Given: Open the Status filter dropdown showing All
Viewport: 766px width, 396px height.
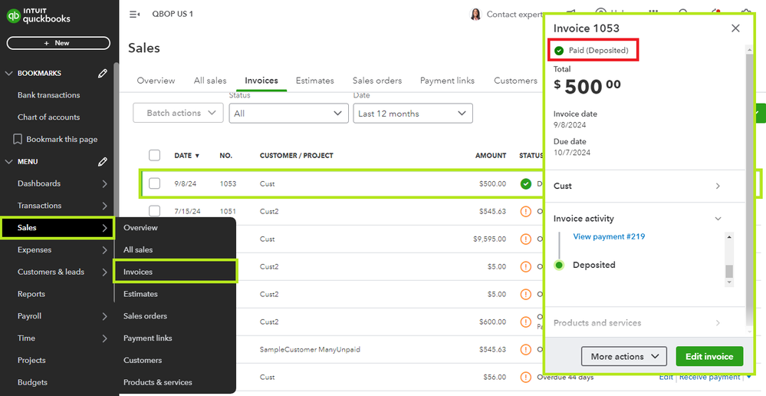Looking at the screenshot, I should pyautogui.click(x=288, y=113).
